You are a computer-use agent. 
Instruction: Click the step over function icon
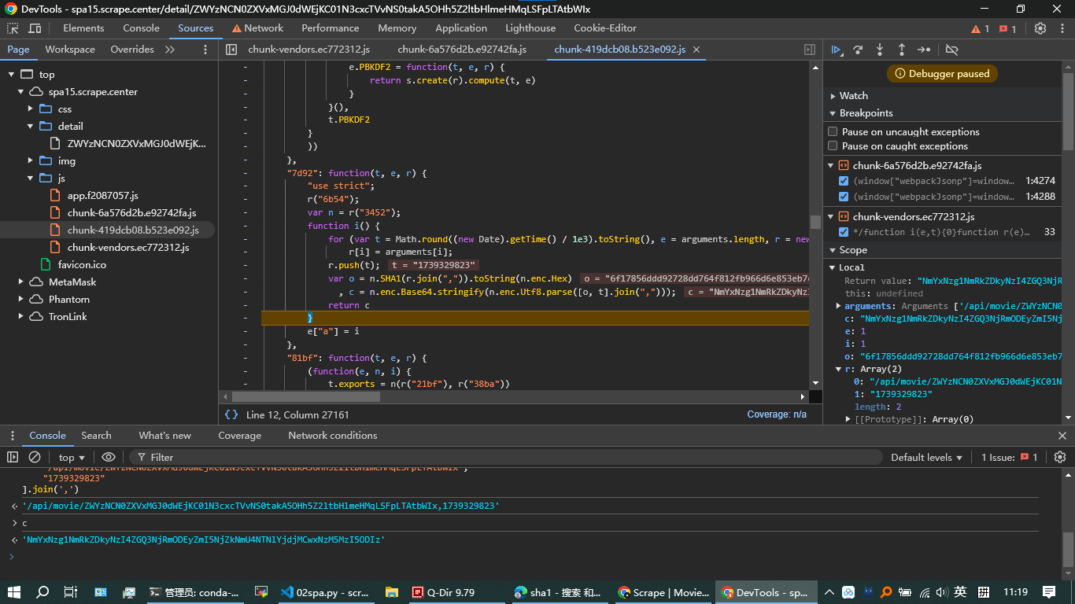coord(858,50)
